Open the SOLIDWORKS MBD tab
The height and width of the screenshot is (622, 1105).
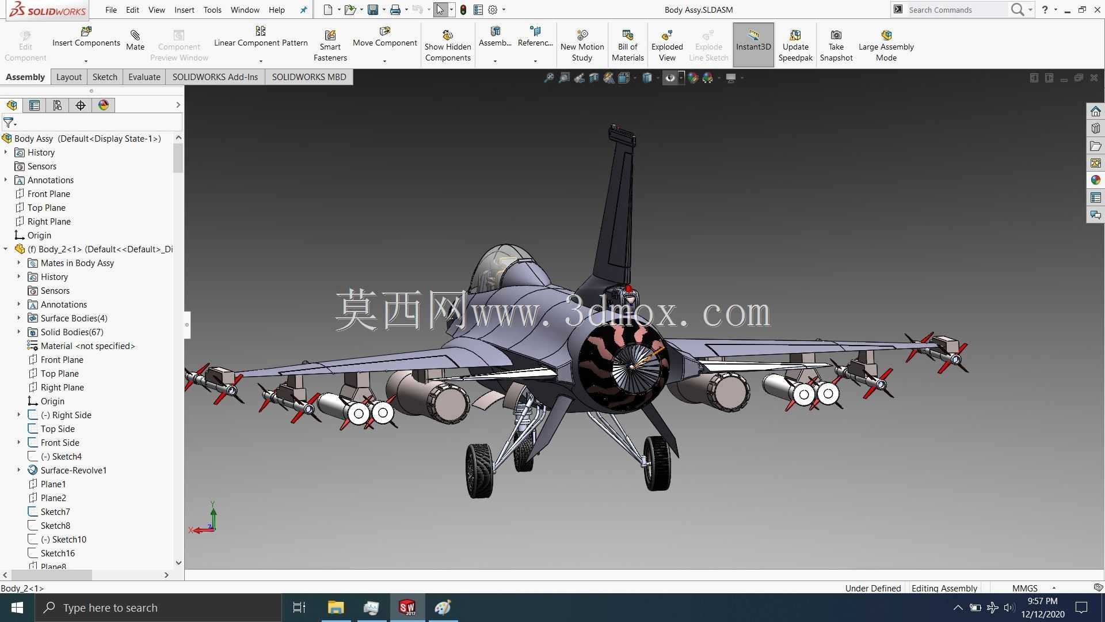[309, 77]
